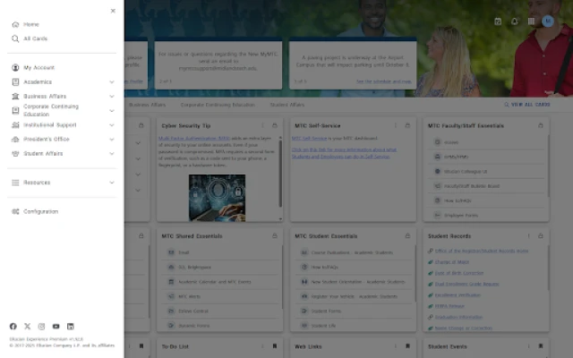The width and height of the screenshot is (573, 358).
Task: Open the YouTube social link
Action: (x=56, y=327)
